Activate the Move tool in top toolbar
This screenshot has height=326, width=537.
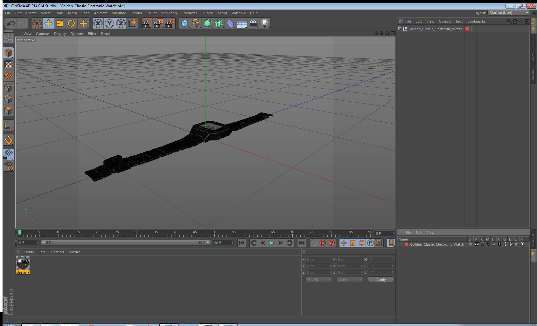[48, 23]
